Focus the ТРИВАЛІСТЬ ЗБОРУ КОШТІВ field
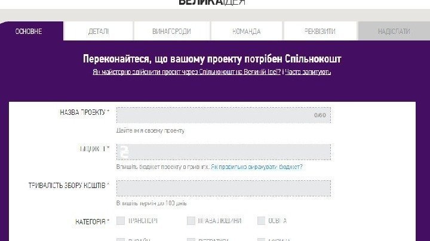This screenshot has width=430, height=241. (x=223, y=188)
